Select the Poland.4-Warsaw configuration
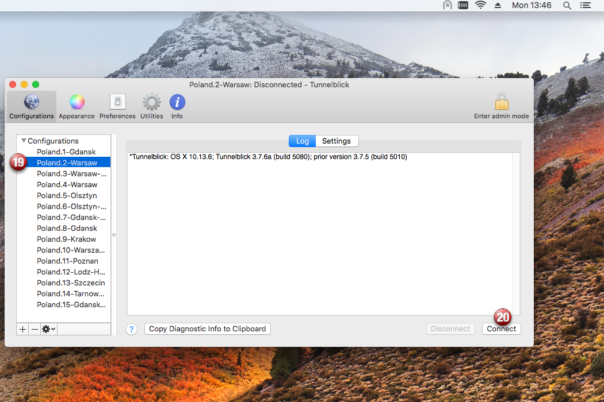 64,185
